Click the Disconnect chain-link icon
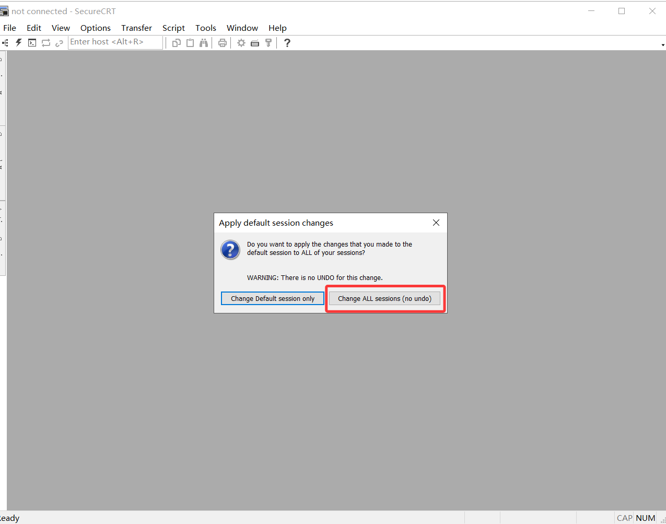The width and height of the screenshot is (666, 524). pyautogui.click(x=59, y=43)
